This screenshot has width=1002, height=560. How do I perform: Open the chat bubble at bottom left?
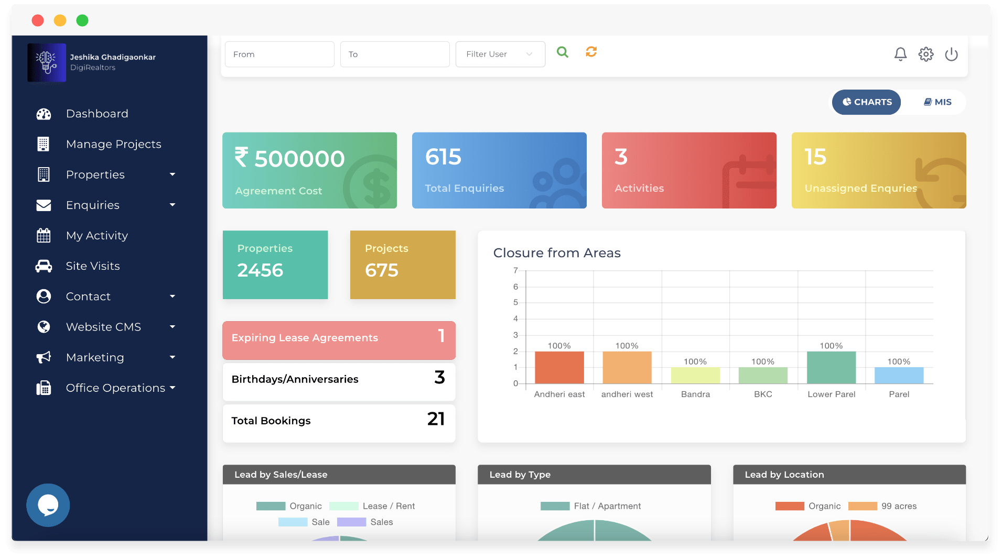coord(48,505)
